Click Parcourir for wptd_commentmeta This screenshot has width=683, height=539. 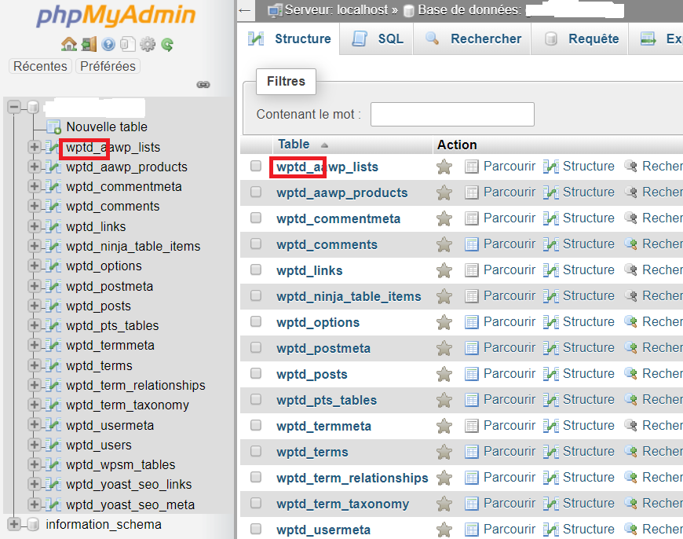[x=510, y=218]
